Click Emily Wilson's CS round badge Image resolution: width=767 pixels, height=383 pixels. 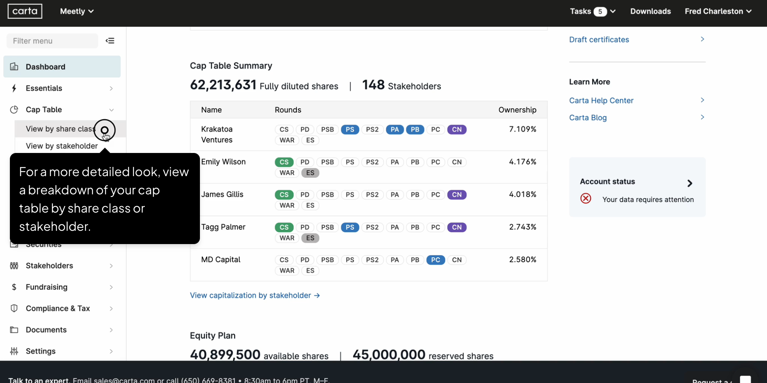coord(284,162)
